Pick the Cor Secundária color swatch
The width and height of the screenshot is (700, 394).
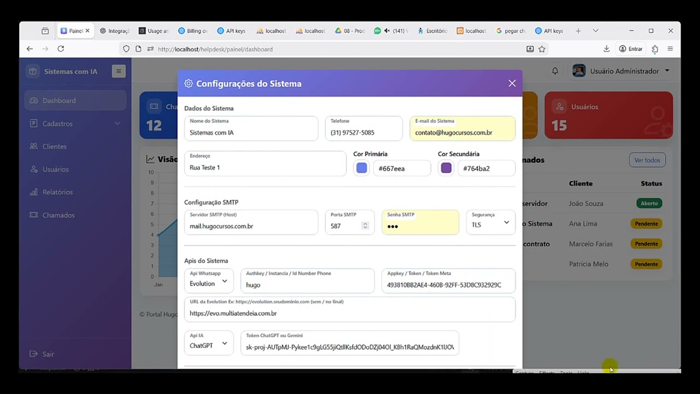pos(446,169)
